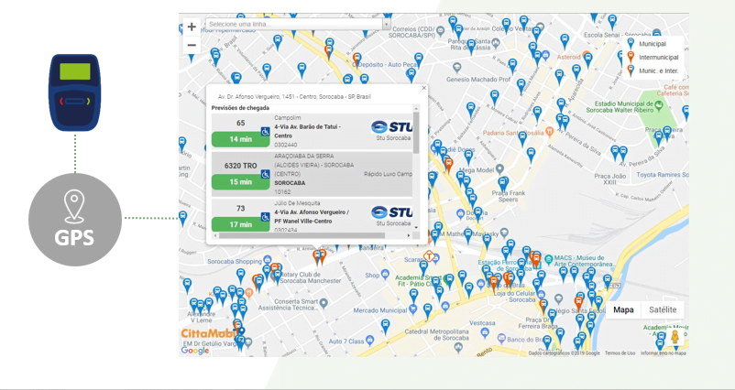Open the 'Termos de Uso' link
Viewport: 735px width, 390px height.
pos(620,353)
